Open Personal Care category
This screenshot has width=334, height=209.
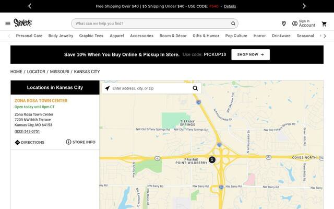(x=29, y=36)
